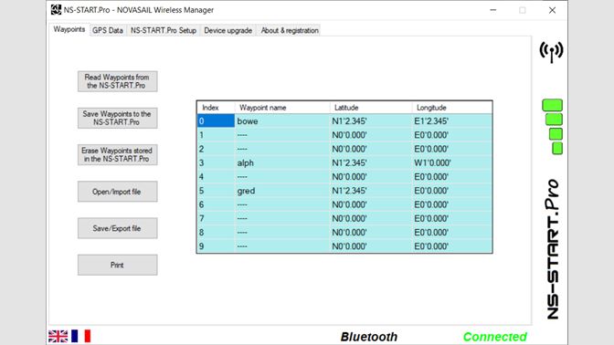Click the green signal strength bars
The height and width of the screenshot is (345, 614).
[x=553, y=126]
